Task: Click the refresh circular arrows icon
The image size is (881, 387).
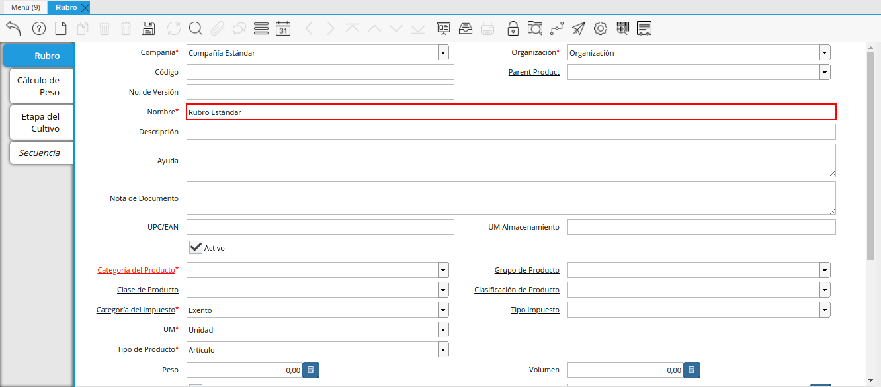Action: coord(174,28)
